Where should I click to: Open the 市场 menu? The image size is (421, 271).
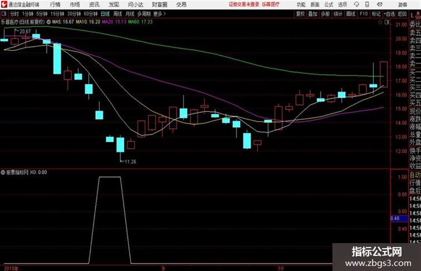point(75,4)
